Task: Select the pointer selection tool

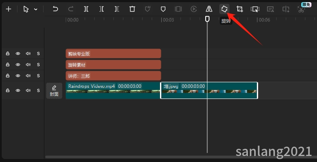Action: pyautogui.click(x=26, y=9)
